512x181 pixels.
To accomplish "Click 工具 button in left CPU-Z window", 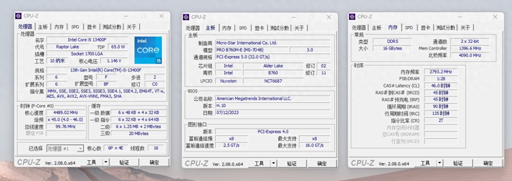I will 92,162.
